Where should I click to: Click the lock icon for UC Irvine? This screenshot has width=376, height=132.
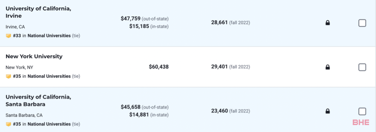tap(328, 23)
